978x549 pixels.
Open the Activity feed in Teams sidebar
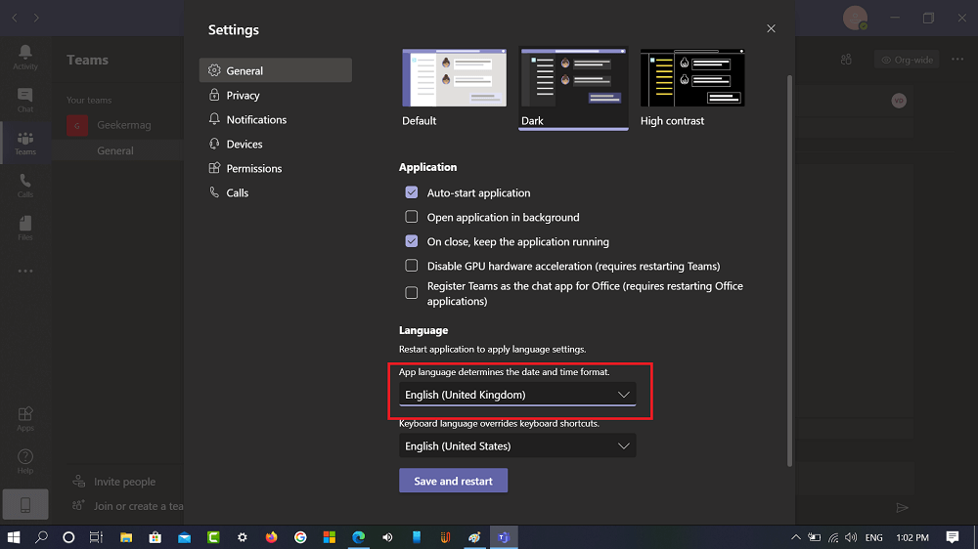pos(25,58)
